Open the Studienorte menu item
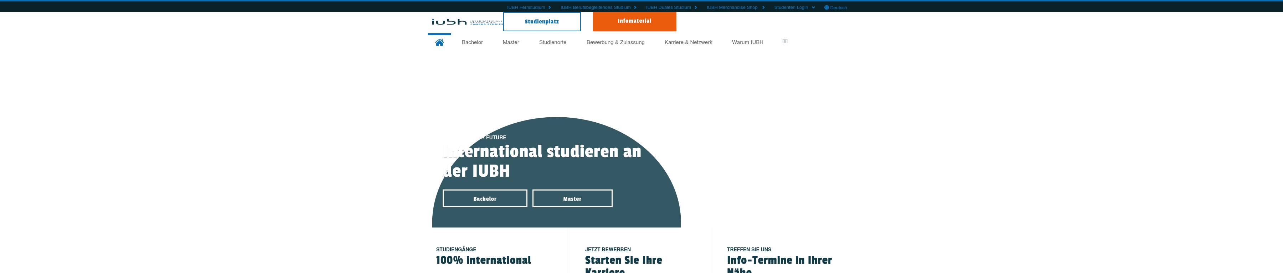1283x273 pixels. click(x=552, y=43)
